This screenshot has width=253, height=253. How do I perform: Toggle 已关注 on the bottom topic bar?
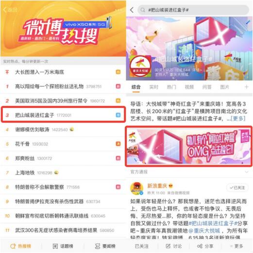click(142, 246)
